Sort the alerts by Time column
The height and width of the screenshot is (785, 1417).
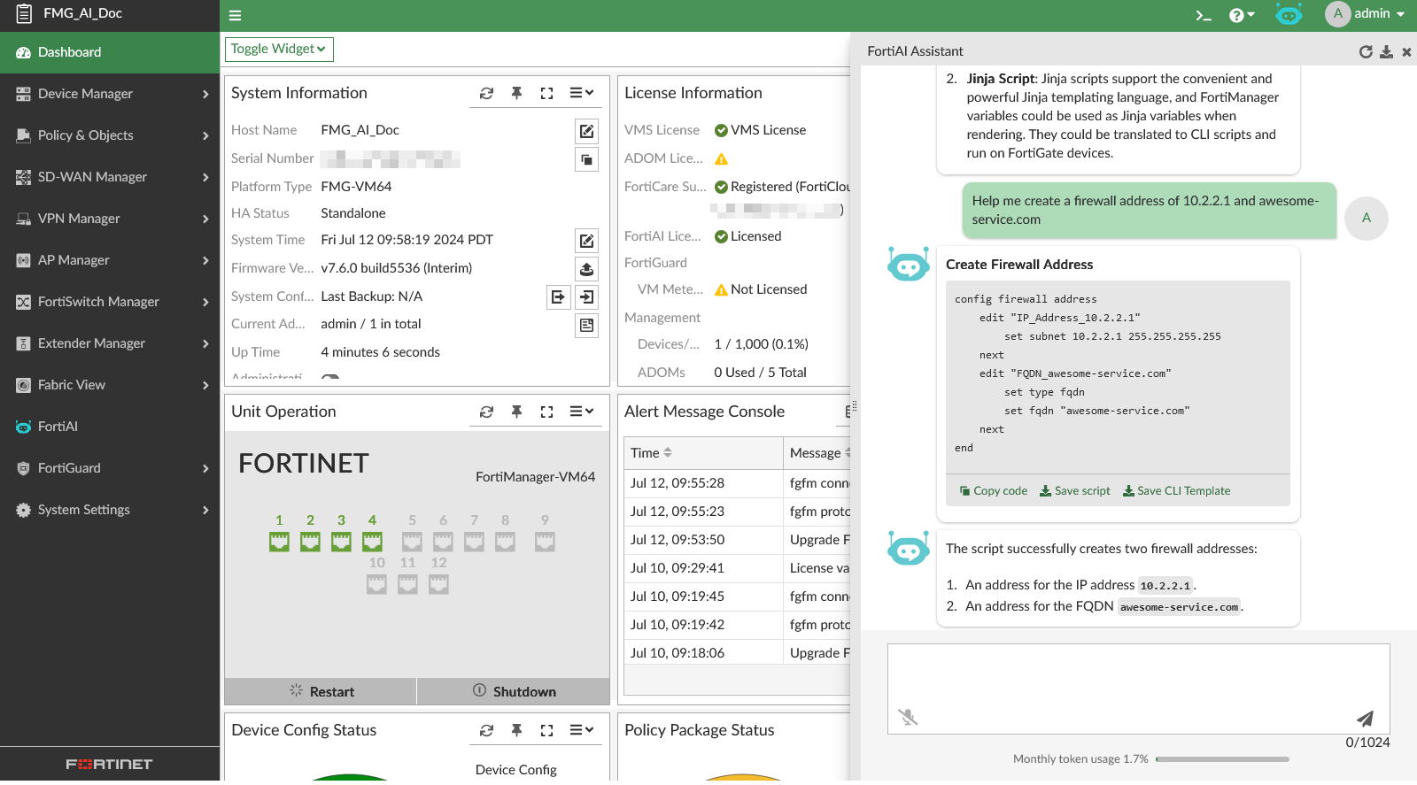668,453
